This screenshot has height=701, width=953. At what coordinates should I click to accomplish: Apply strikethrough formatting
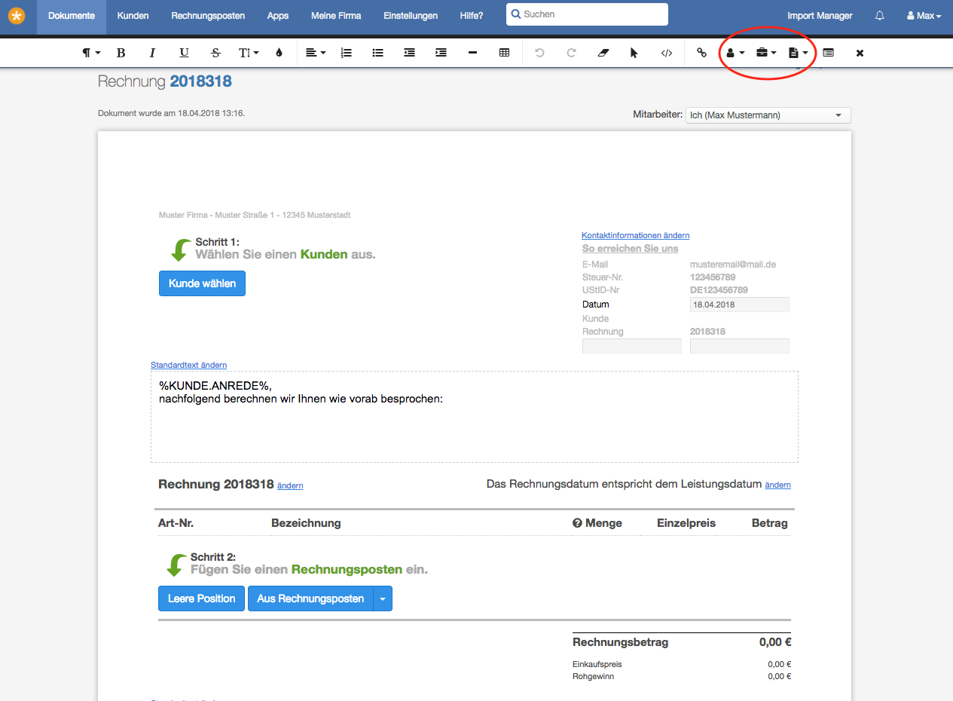coord(216,53)
